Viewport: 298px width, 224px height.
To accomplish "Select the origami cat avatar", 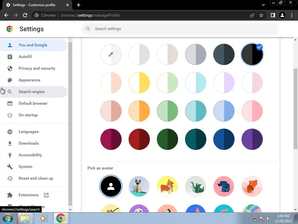I will [x=139, y=186].
